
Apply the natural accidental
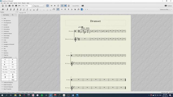tap(68, 9)
